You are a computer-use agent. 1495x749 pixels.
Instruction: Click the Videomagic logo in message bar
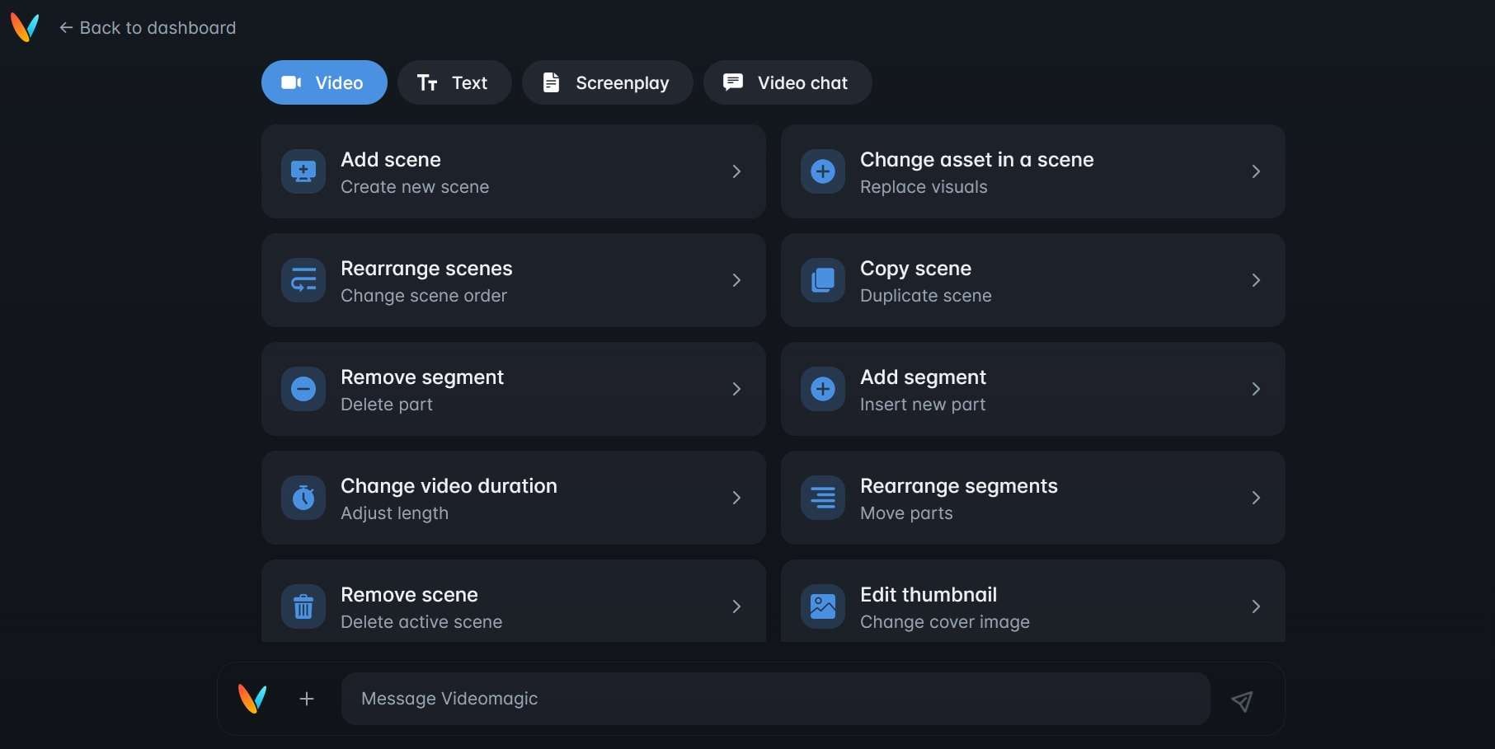(x=252, y=699)
